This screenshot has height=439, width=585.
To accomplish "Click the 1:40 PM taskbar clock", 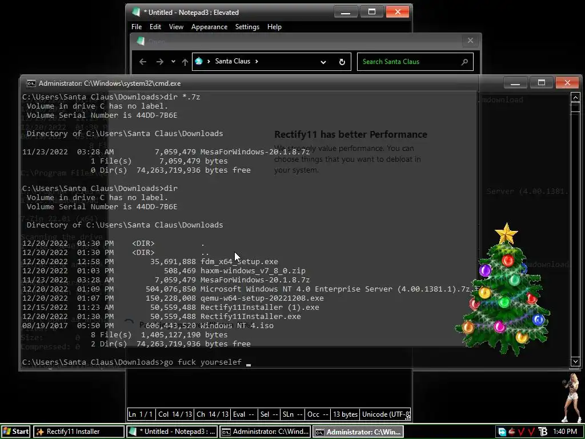I will pos(565,432).
